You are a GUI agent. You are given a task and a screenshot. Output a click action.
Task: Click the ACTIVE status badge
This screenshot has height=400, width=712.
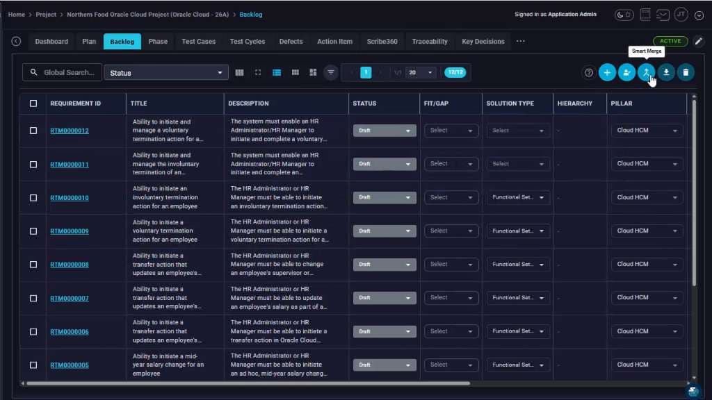[670, 41]
